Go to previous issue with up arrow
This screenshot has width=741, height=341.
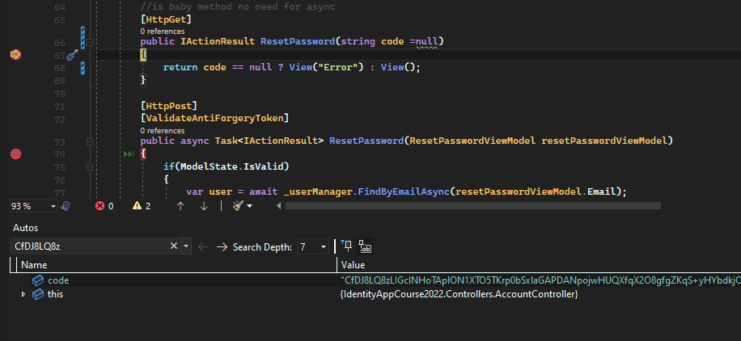tap(180, 206)
